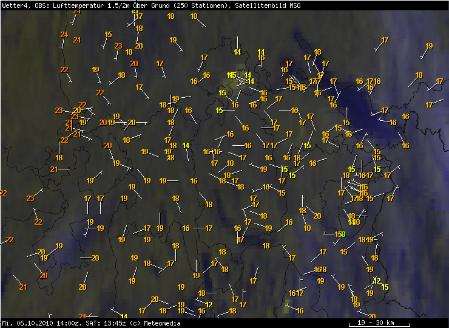449x328 pixels.
Task: Click the green '8' station reading
Action: pos(343,234)
